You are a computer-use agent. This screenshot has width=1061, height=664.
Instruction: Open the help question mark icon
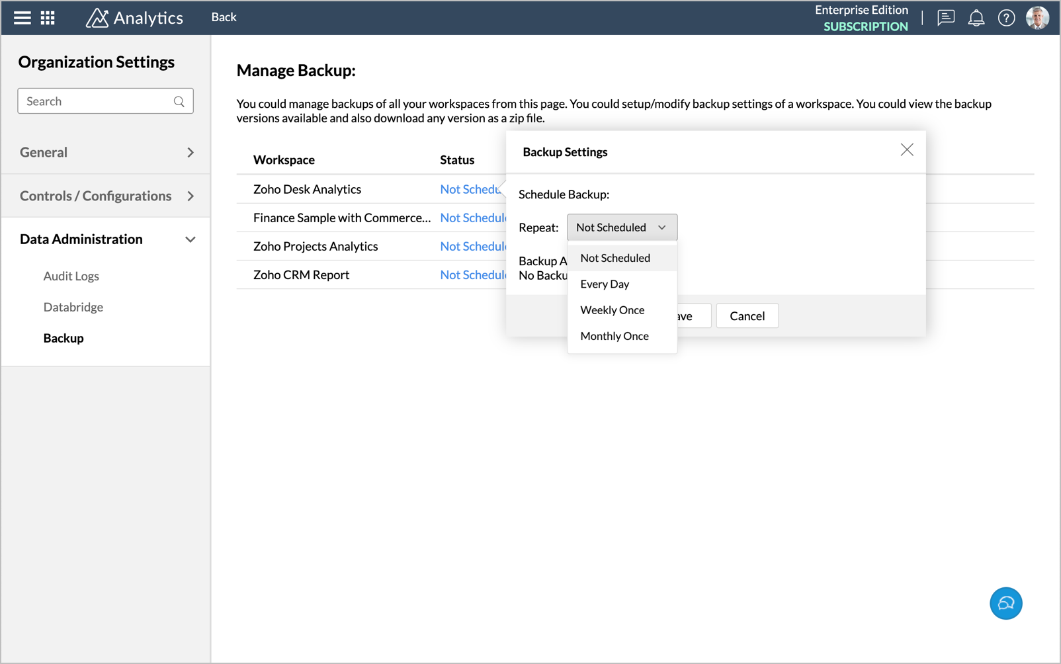click(1006, 18)
